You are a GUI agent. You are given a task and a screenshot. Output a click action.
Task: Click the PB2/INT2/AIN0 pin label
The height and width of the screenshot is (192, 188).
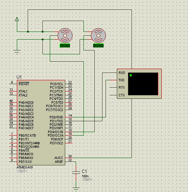(29, 143)
